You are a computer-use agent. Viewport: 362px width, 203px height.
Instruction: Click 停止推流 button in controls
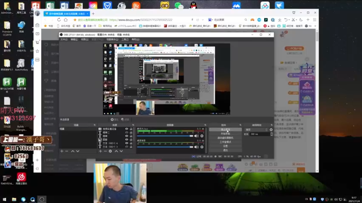pos(225,129)
